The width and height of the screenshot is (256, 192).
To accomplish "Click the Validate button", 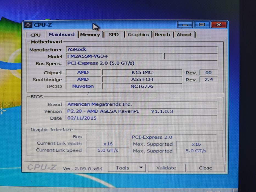I will [166, 168].
